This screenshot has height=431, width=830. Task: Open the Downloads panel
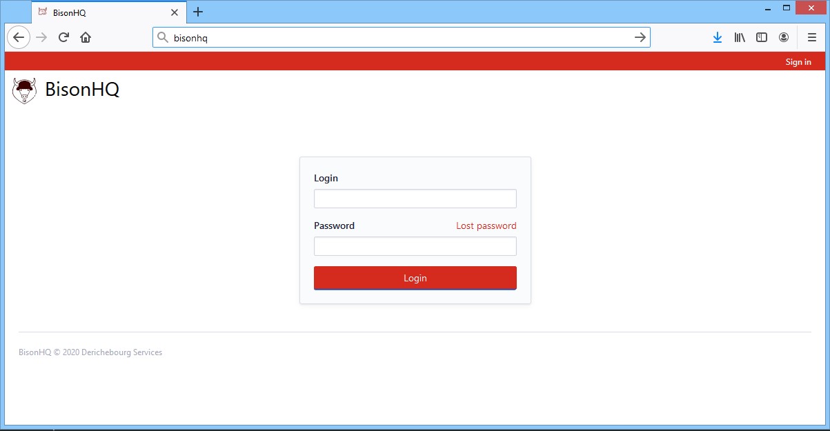tap(718, 38)
